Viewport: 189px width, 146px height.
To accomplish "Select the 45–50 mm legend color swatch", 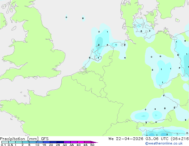I will [x=88, y=142].
